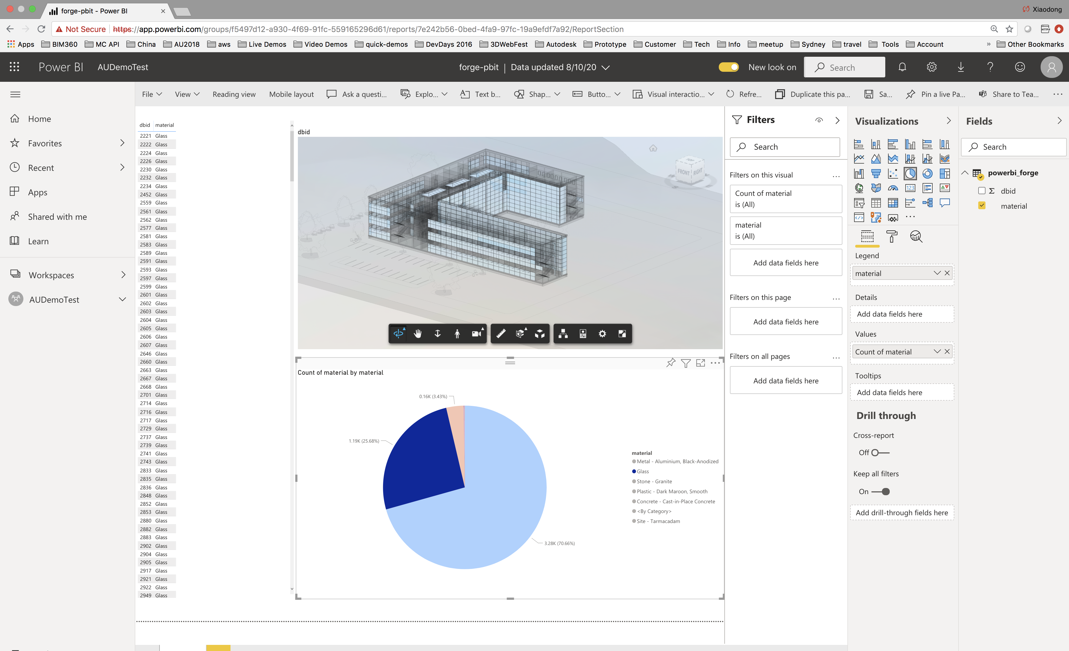
Task: Pick the Map globe visualization
Action: point(859,188)
